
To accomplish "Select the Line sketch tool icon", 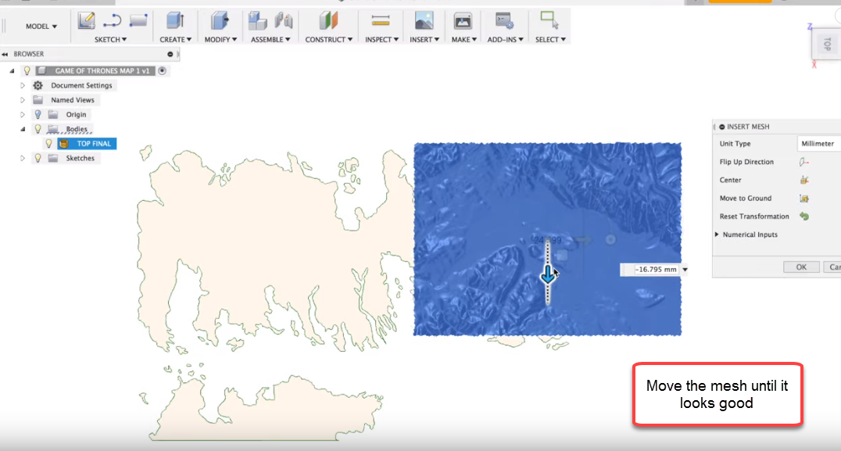I will pyautogui.click(x=112, y=21).
